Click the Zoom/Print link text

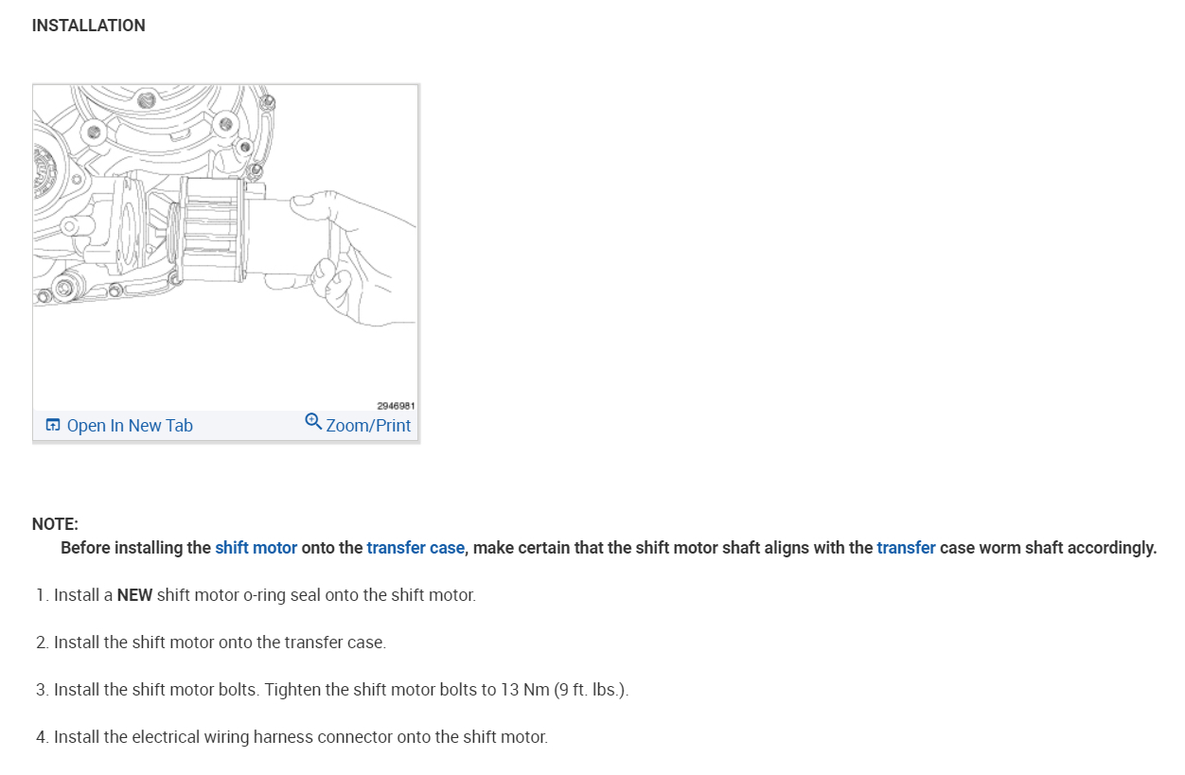368,426
